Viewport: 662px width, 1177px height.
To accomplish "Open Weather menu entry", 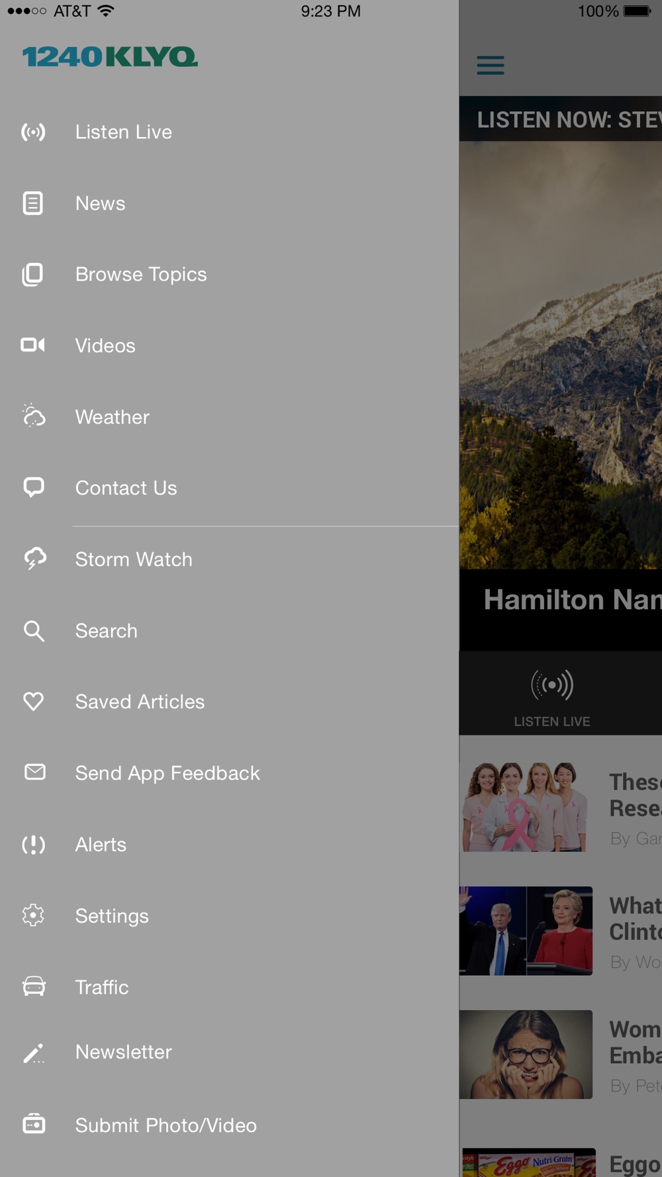I will (229, 417).
